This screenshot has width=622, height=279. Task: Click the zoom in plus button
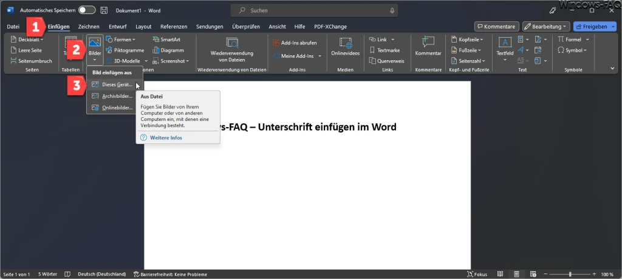594,274
